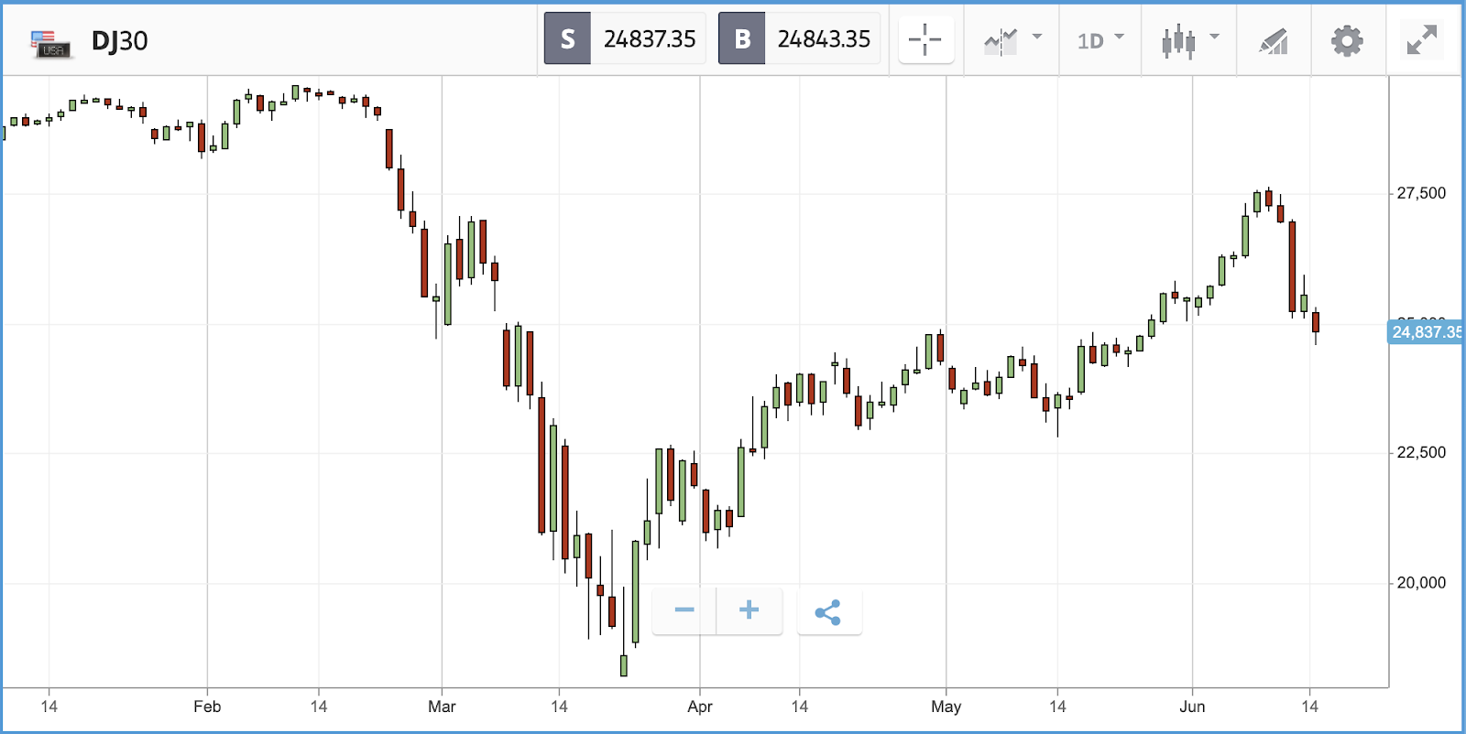Click the B buy button
The width and height of the screenshot is (1466, 734).
(741, 38)
